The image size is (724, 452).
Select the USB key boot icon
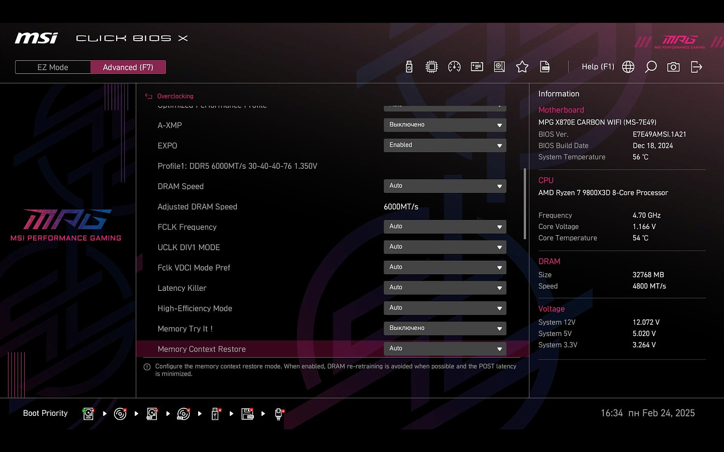[216, 414]
